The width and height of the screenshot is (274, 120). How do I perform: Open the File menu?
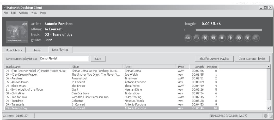point(6,13)
